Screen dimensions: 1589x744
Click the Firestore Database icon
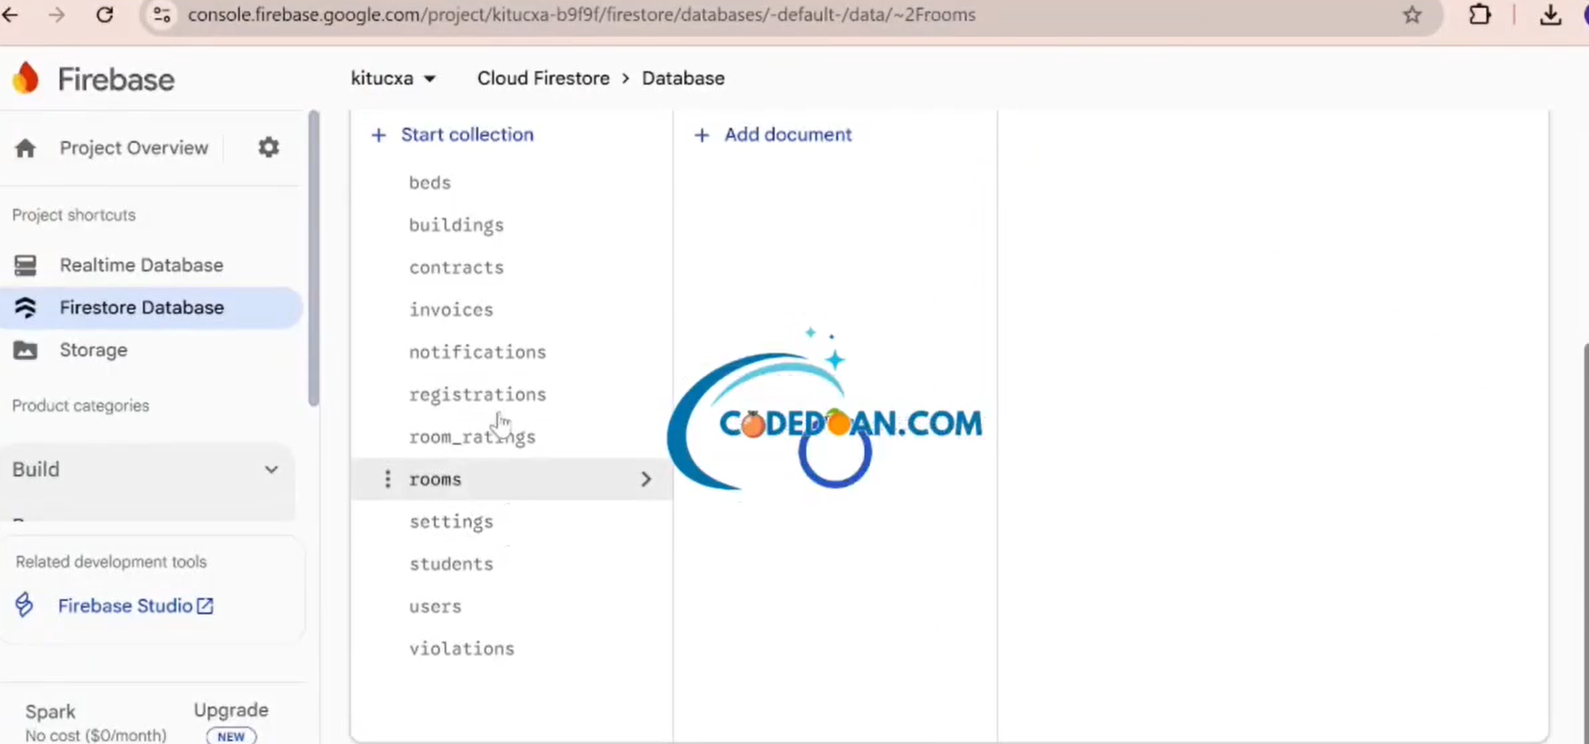[x=26, y=307]
